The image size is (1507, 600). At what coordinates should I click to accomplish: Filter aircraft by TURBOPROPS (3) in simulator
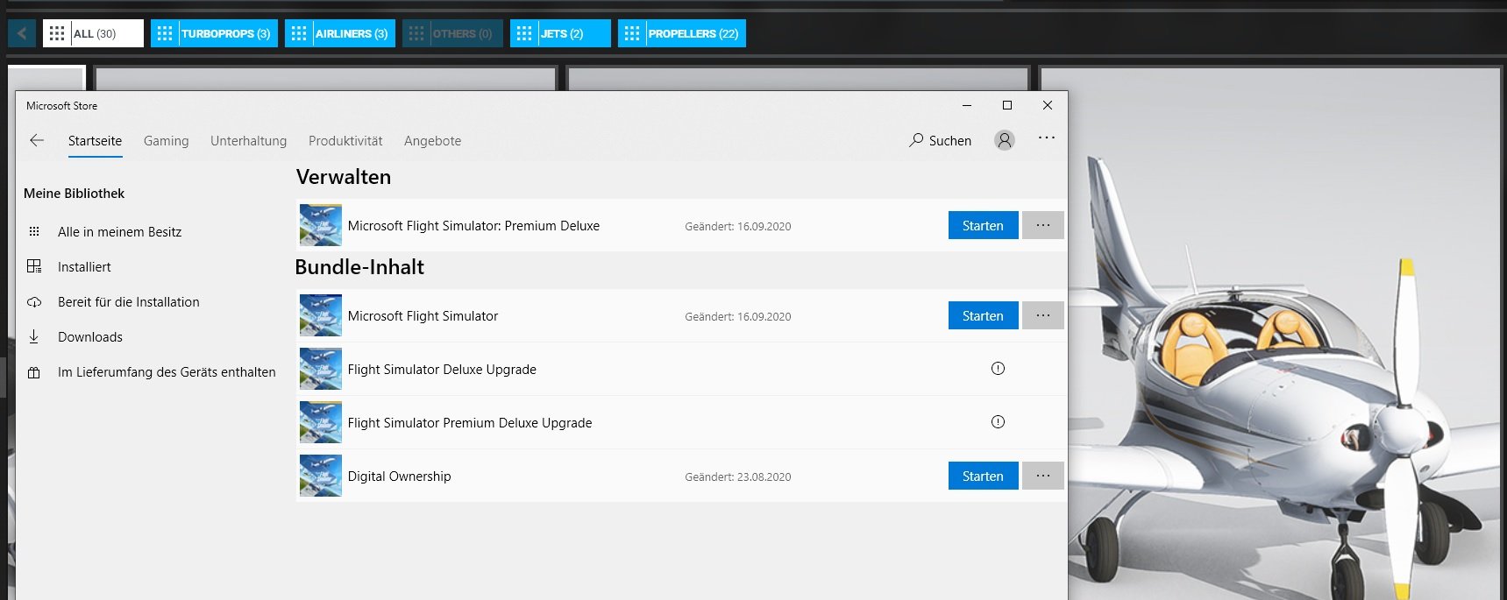(214, 33)
